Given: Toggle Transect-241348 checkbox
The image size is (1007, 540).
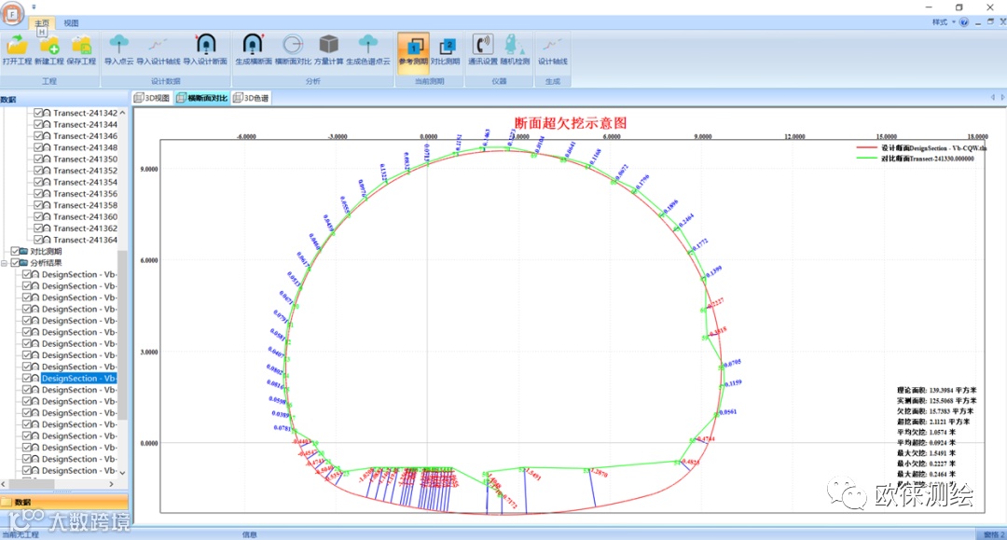Looking at the screenshot, I should click(38, 147).
